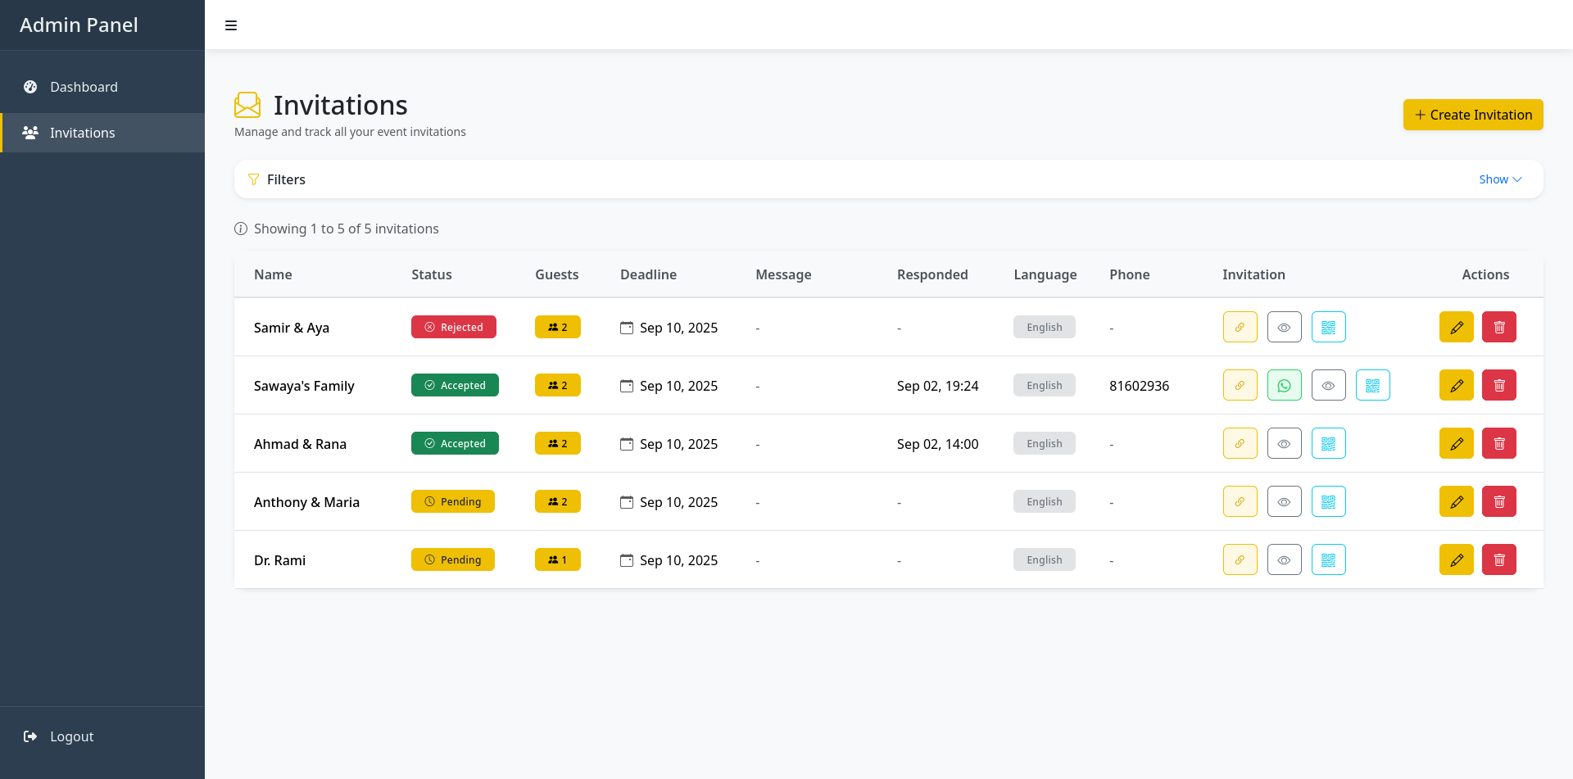Viewport: 1573px width, 779px height.
Task: Show the QR code for Dr. Rami
Action: (x=1328, y=559)
